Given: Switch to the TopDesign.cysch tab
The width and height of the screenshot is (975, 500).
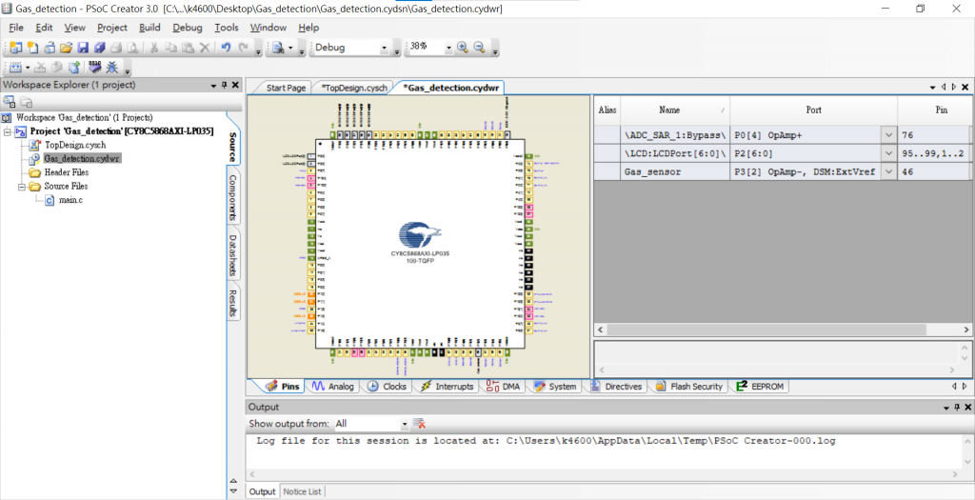Looking at the screenshot, I should click(x=354, y=88).
